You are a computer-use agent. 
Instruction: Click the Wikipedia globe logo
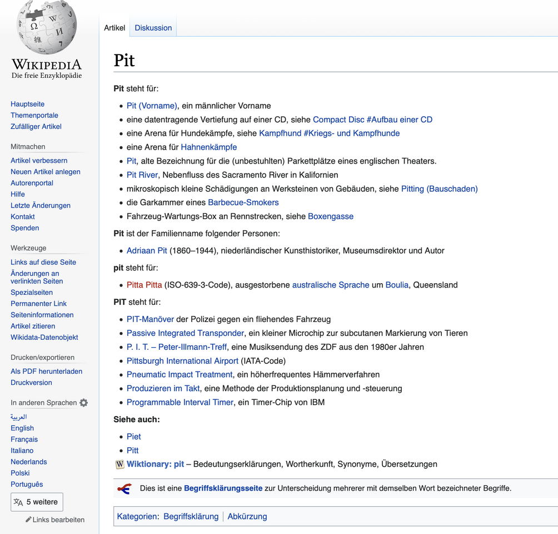pos(47,27)
